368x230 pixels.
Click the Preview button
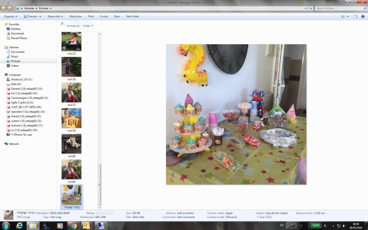click(31, 17)
